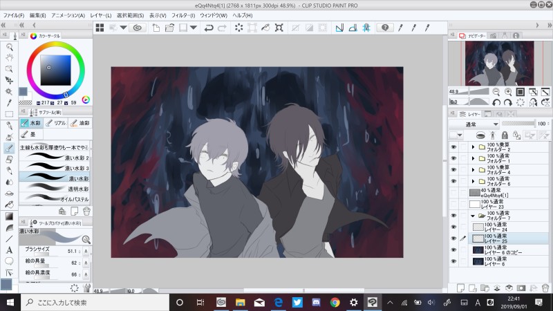The image size is (553, 311).
Task: Open レイヤー(L) menu
Action: [x=100, y=15]
